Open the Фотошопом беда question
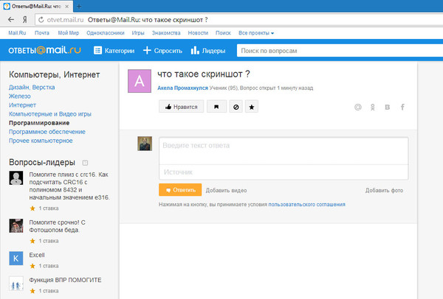Image resolution: width=443 pixels, height=299 pixels. click(57, 226)
